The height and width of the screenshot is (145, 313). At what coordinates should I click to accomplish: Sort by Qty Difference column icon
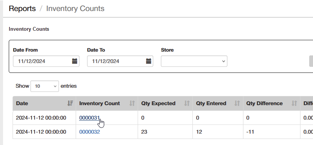click(294, 103)
